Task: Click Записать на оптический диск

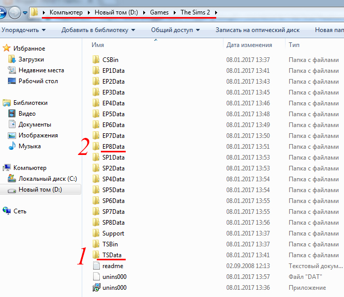Action: pos(258,30)
